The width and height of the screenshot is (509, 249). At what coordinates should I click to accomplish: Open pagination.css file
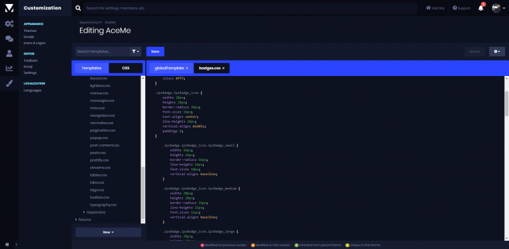[x=102, y=130]
